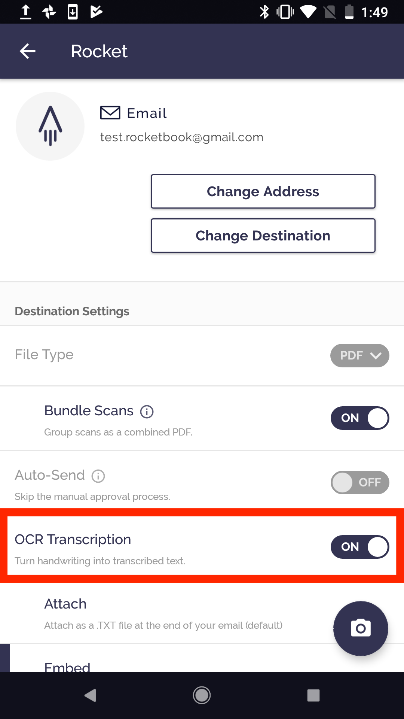Tap the Bluetooth icon in status bar
This screenshot has width=404, height=719.
[264, 12]
